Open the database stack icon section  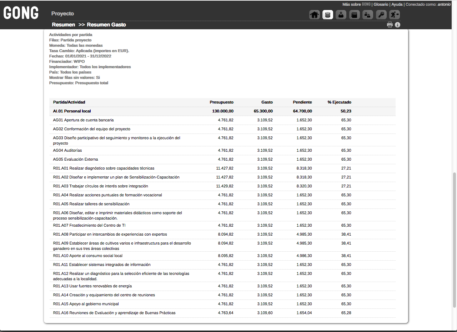point(328,15)
